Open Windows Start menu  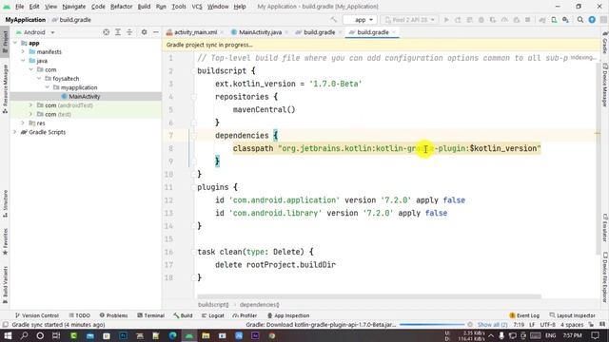[x=8, y=335]
